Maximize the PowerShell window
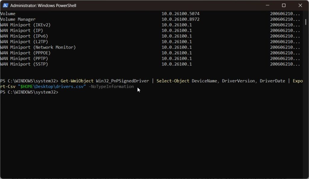This screenshot has height=179, width=309. (x=284, y=5)
